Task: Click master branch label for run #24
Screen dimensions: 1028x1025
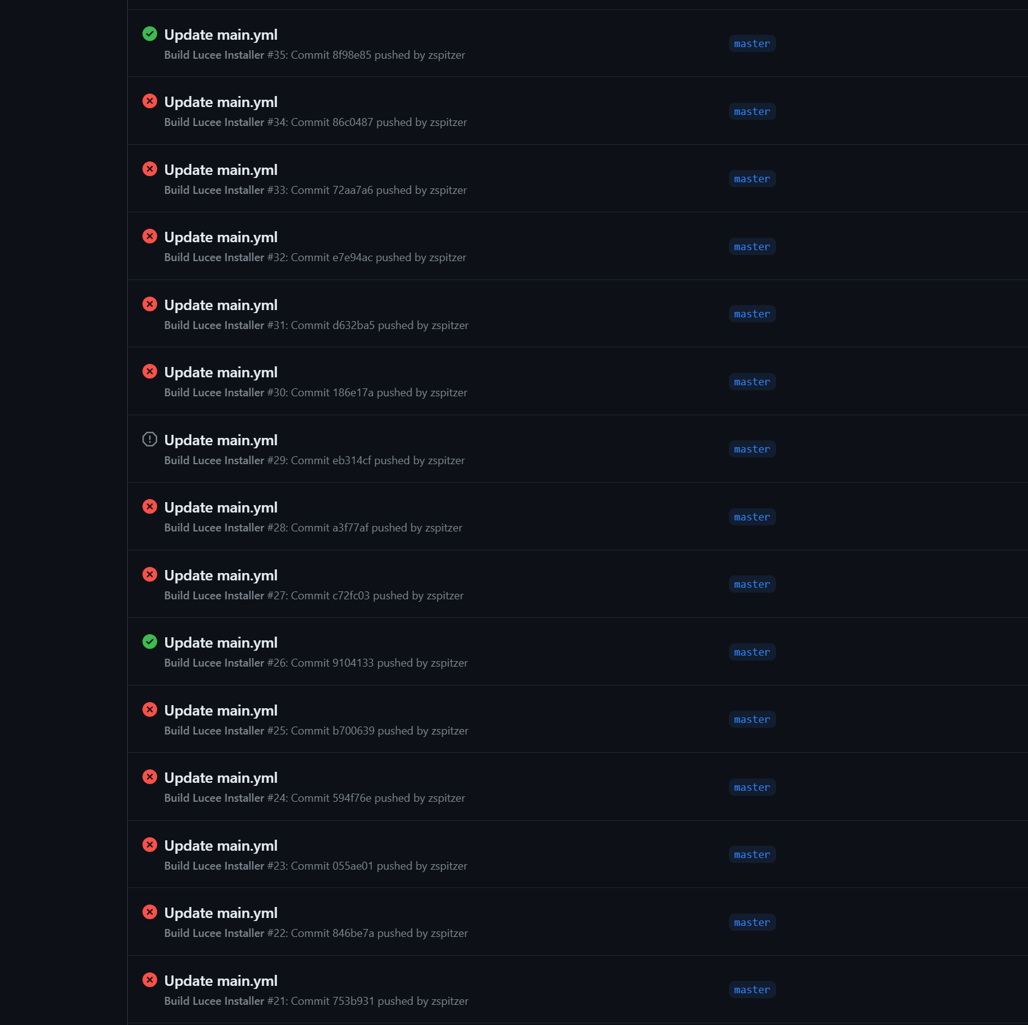Action: (x=752, y=787)
